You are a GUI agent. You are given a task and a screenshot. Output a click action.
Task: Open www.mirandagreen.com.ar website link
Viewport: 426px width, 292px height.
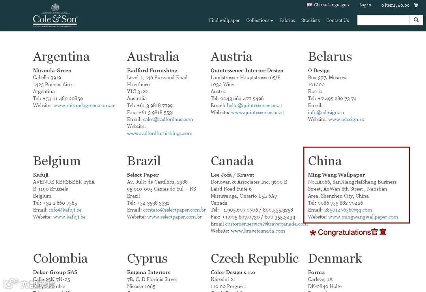[84, 105]
